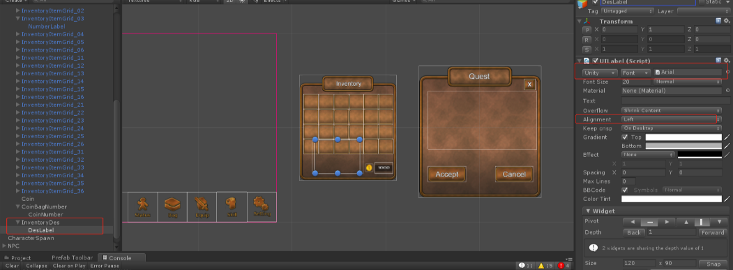Set pivot to vertical center

point(702,222)
